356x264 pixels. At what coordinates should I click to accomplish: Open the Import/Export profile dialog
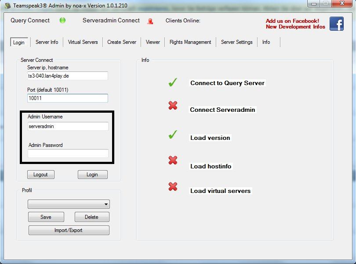[69, 230]
